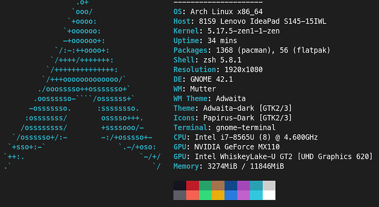Click the brown tan color block
The width and height of the screenshot is (379, 207).
(x=218, y=186)
